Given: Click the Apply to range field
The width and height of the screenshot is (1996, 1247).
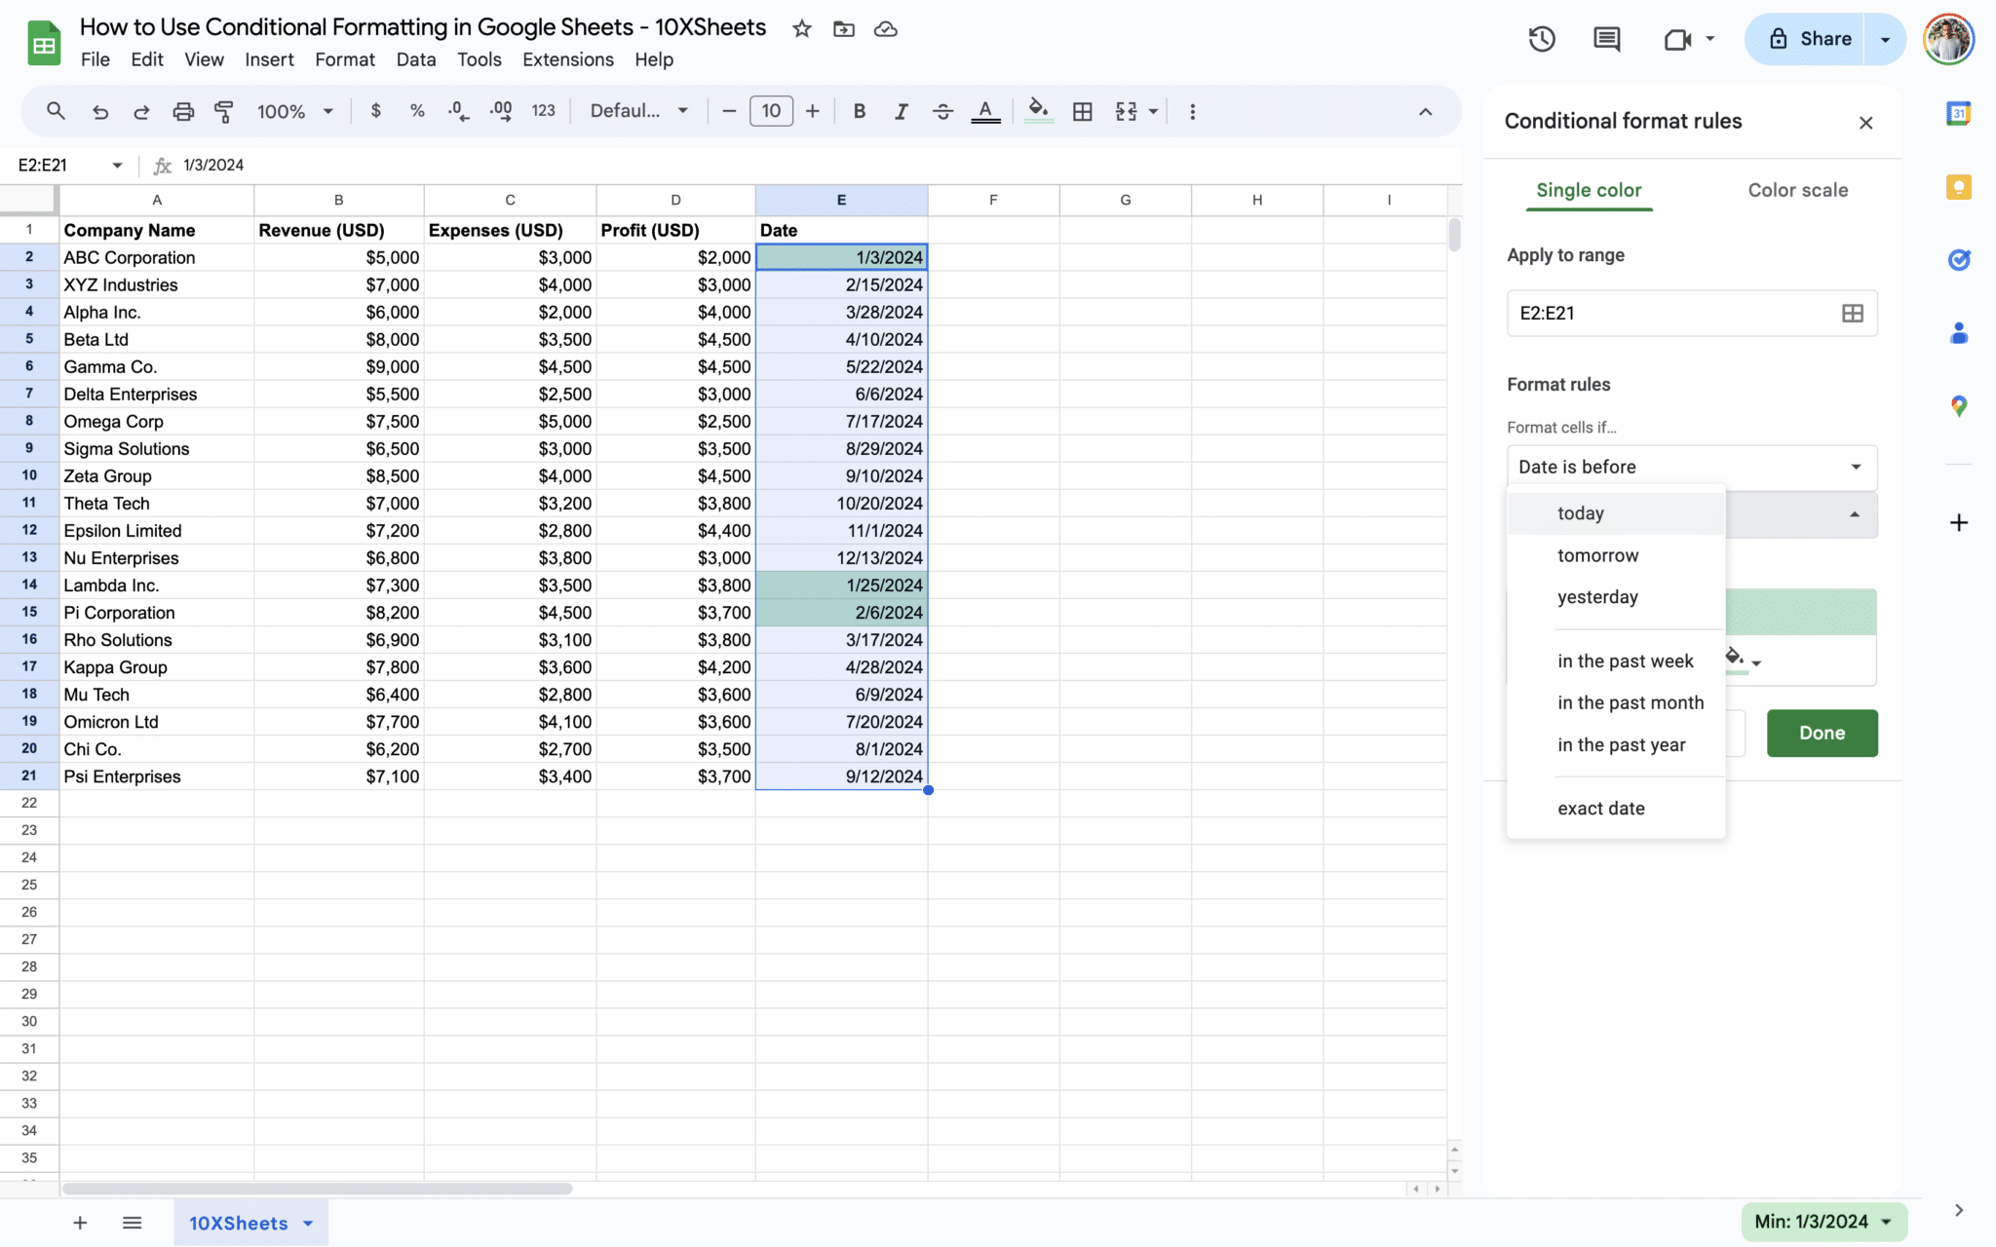Looking at the screenshot, I should 1692,313.
